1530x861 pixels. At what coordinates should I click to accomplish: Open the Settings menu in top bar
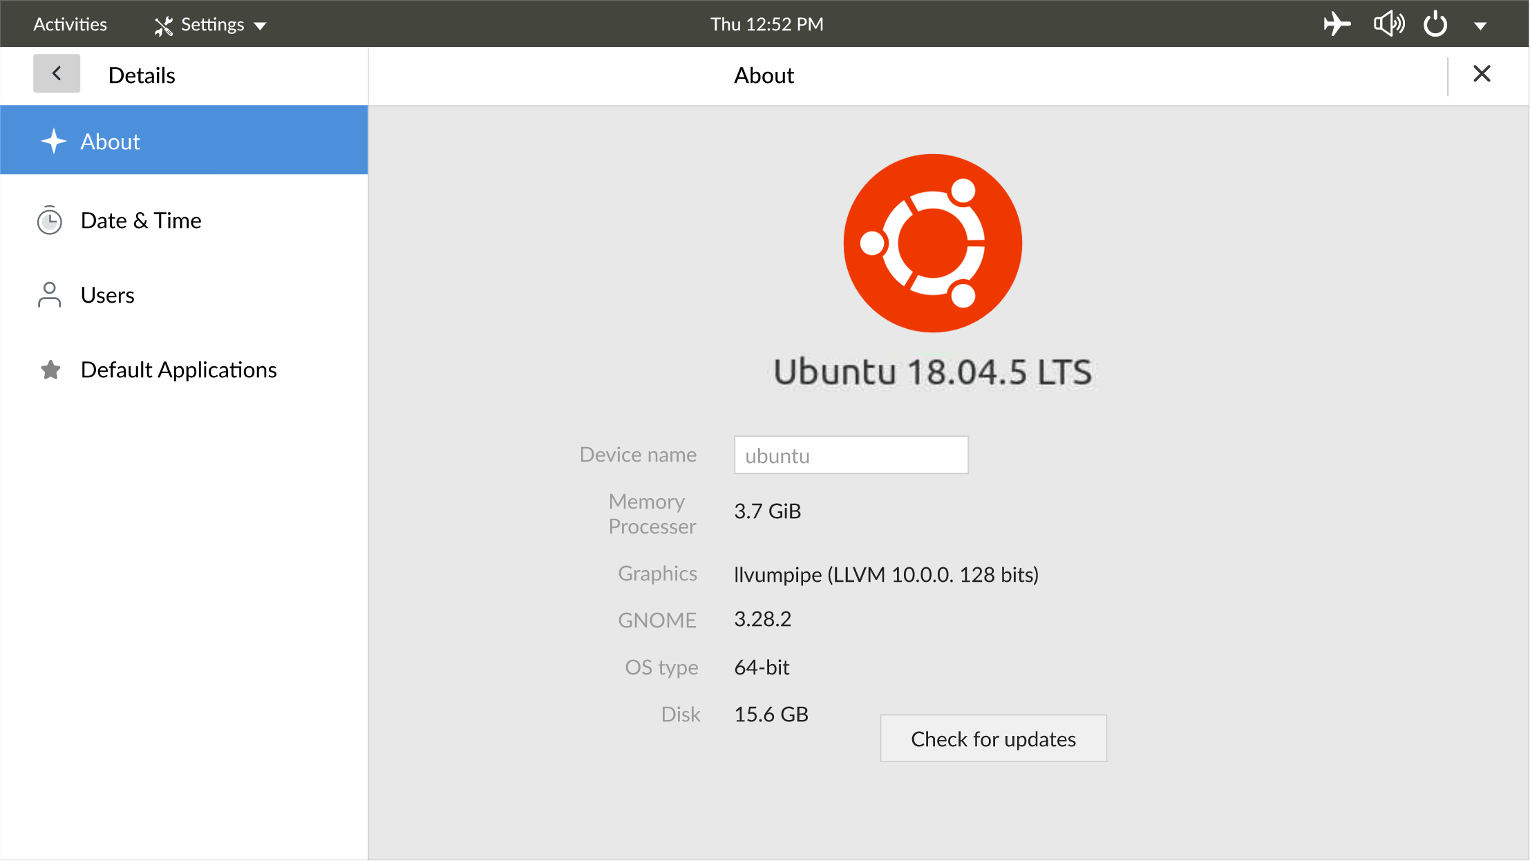205,23
